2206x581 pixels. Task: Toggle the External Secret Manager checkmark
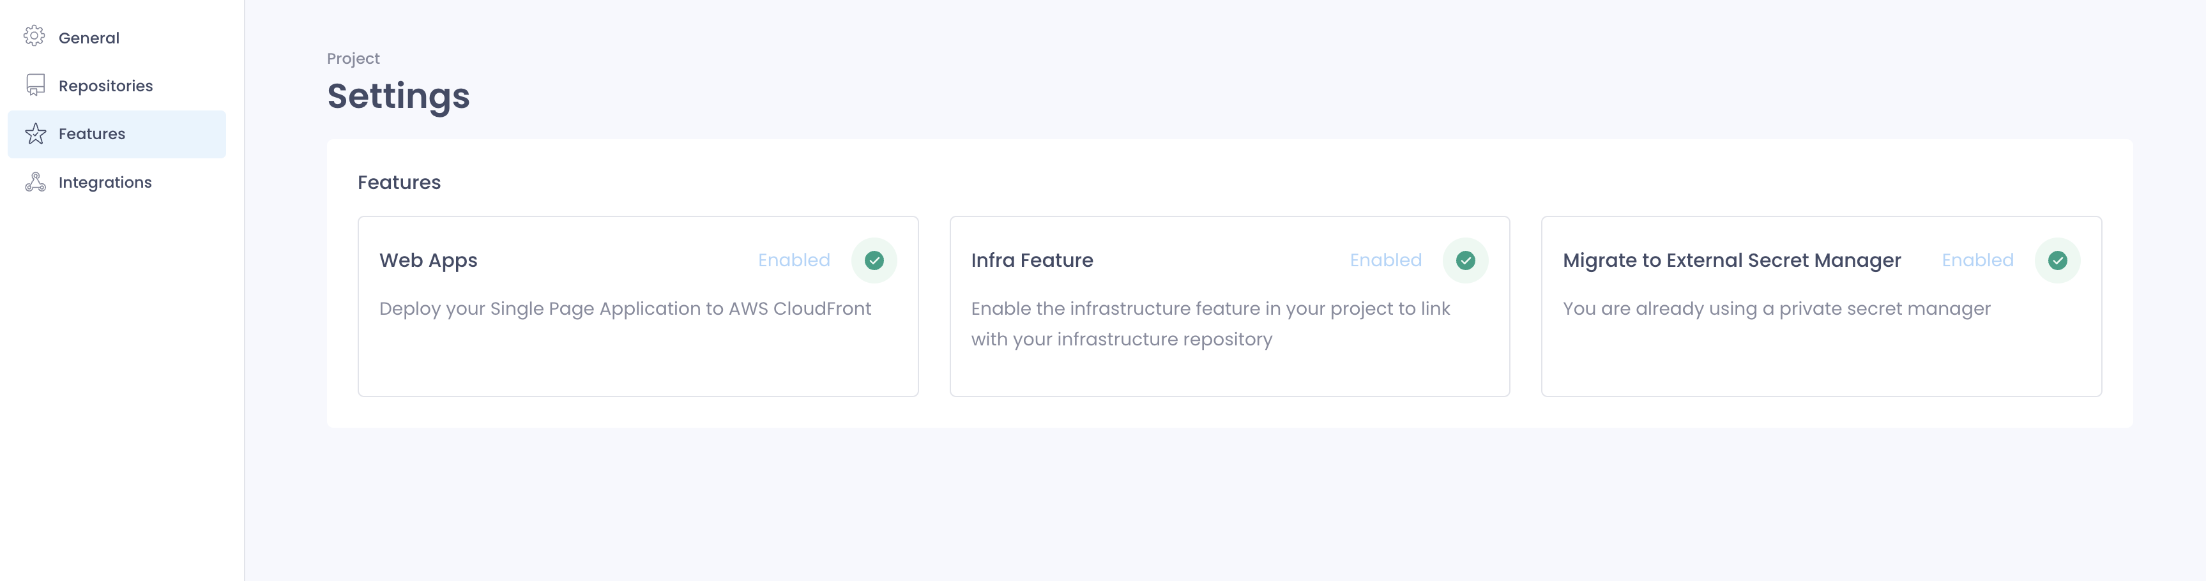[x=2057, y=260]
